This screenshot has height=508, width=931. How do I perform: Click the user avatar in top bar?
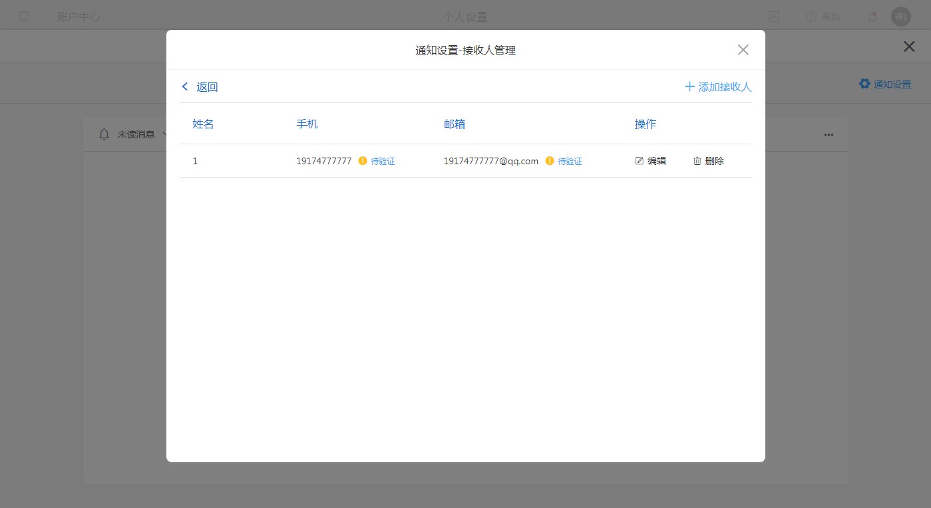click(x=900, y=17)
